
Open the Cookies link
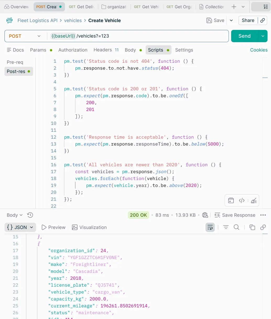[x=259, y=50]
